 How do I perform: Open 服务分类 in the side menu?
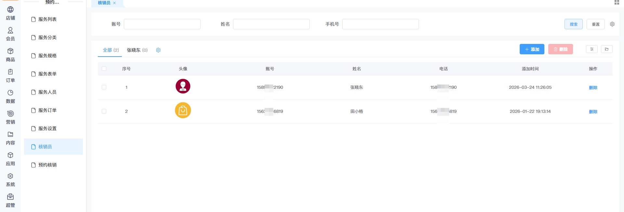click(x=54, y=37)
